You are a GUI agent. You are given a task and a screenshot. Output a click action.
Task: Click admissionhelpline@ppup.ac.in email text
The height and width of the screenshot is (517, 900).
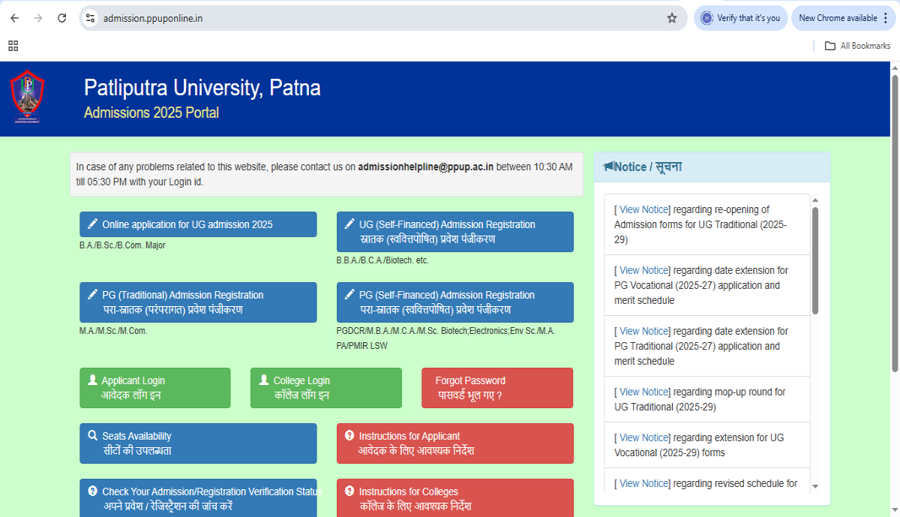pos(425,167)
